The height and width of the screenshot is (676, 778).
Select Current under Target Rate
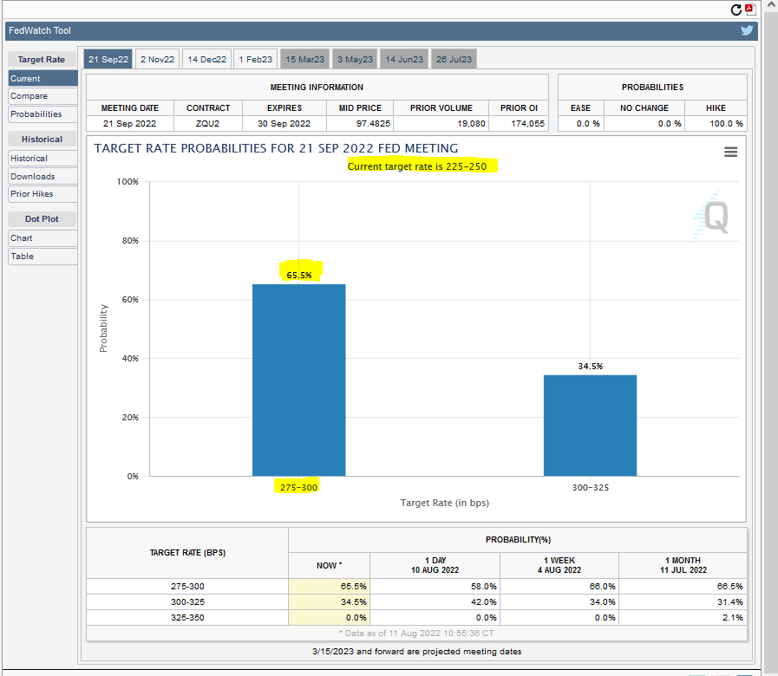42,78
